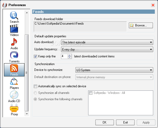158x128 pixels.
Task: Close the Preferences window with red X
Action: 153,5
